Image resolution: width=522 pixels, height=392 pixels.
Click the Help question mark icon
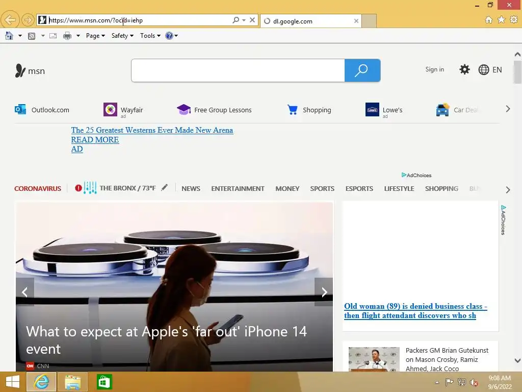(x=169, y=36)
